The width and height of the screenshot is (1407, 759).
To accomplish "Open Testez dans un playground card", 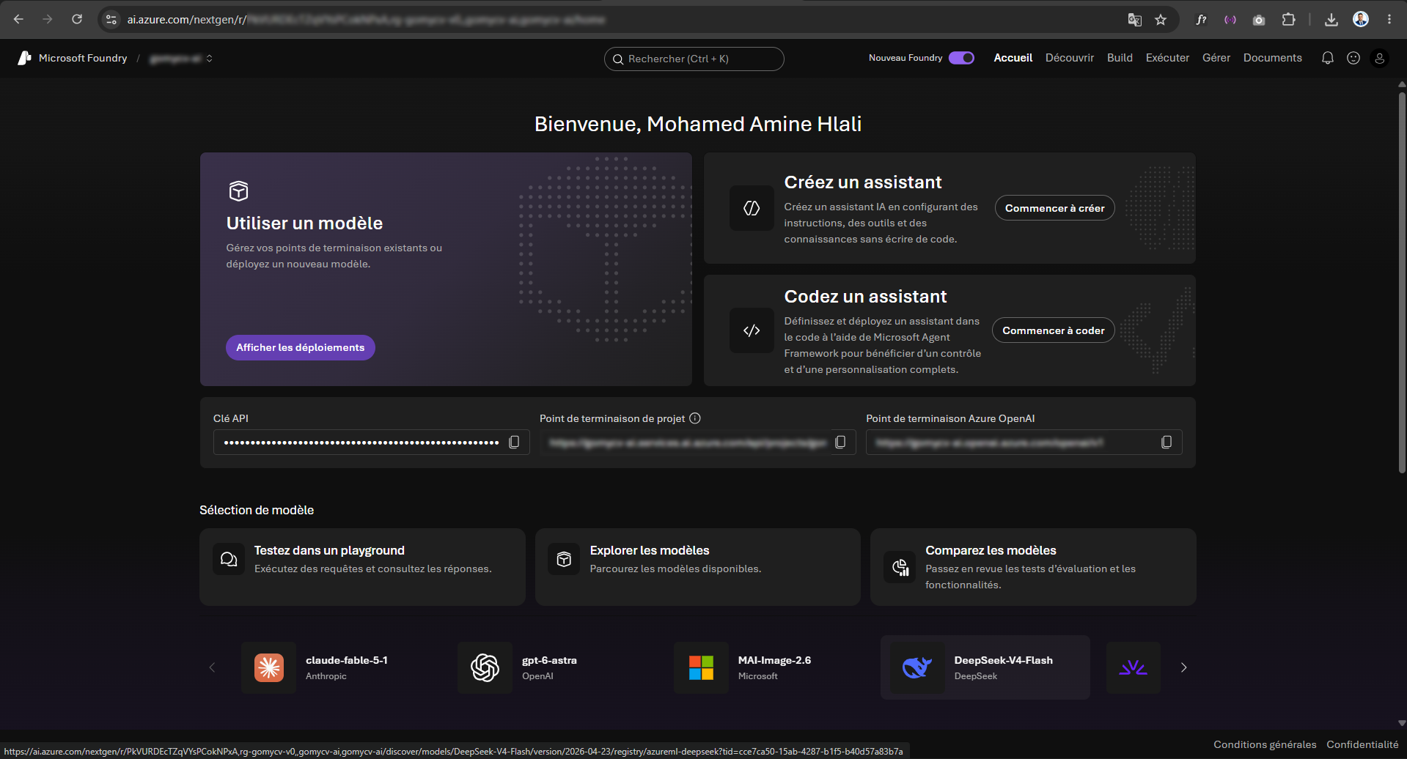I will coord(362,567).
